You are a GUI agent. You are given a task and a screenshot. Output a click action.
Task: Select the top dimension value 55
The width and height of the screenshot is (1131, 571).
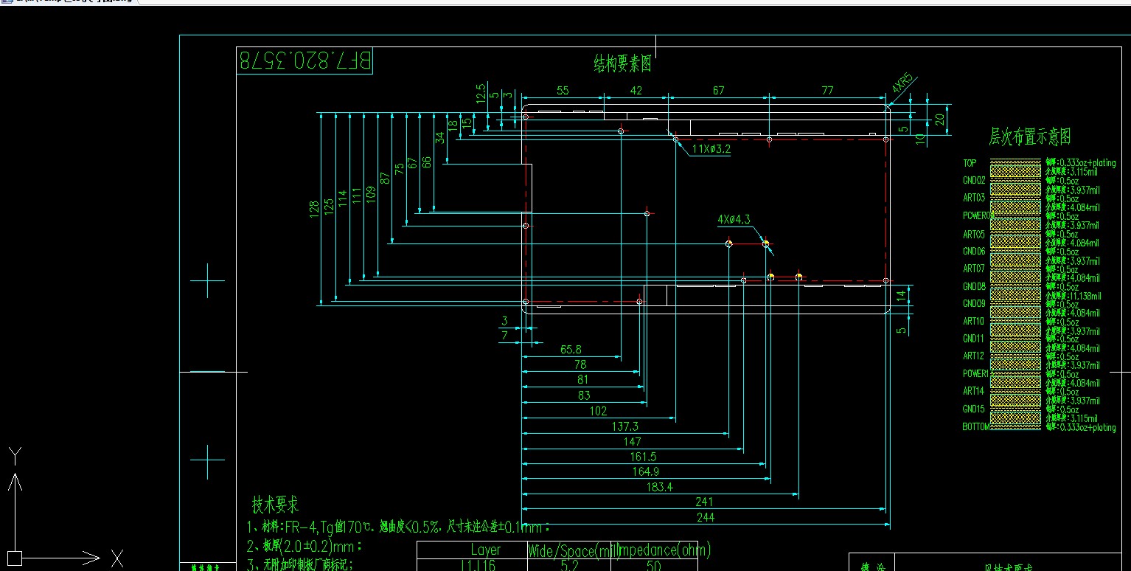(x=563, y=91)
